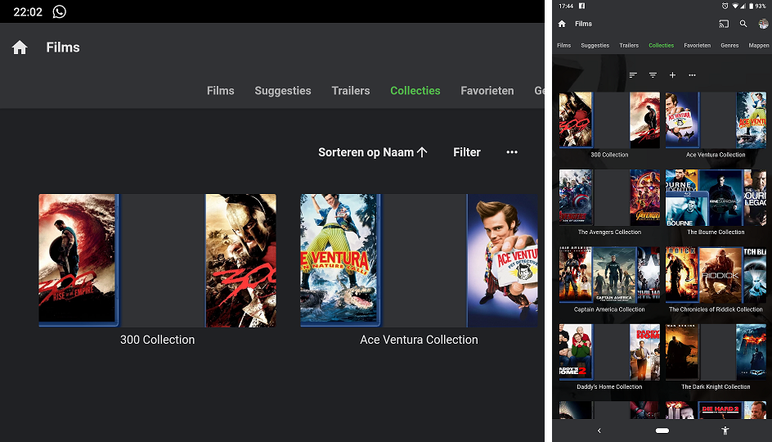Open Captain America Collection card
Image resolution: width=772 pixels, height=442 pixels.
pos(609,275)
